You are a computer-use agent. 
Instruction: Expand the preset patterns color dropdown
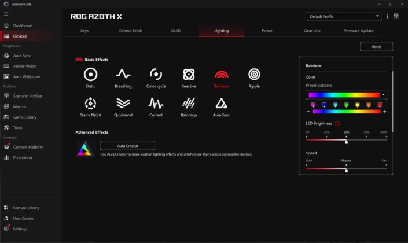(383, 95)
